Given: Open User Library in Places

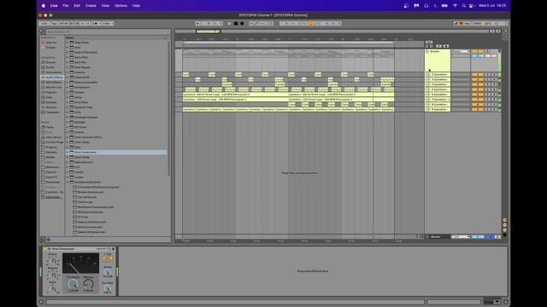Looking at the screenshot, I should click(53, 137).
